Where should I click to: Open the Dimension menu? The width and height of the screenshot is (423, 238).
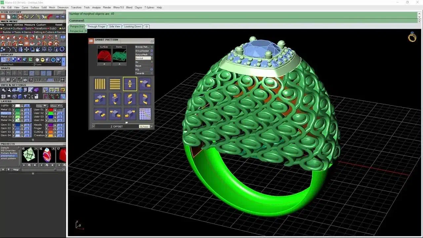coord(63,7)
